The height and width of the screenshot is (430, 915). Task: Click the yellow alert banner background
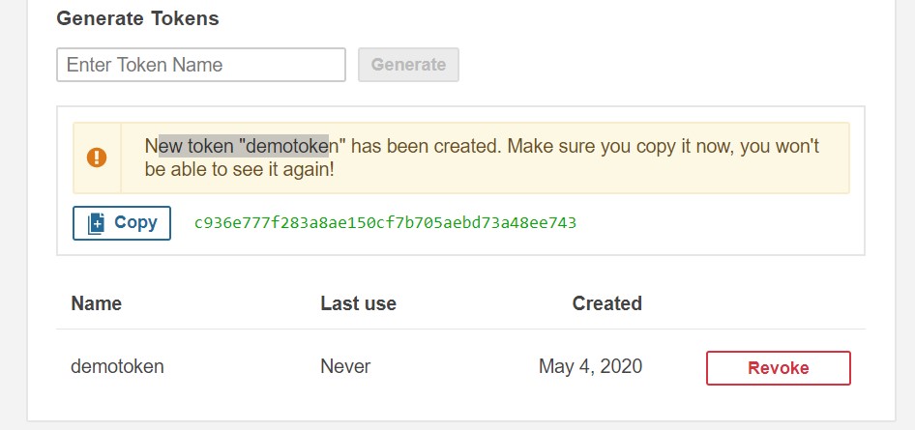coord(461,158)
